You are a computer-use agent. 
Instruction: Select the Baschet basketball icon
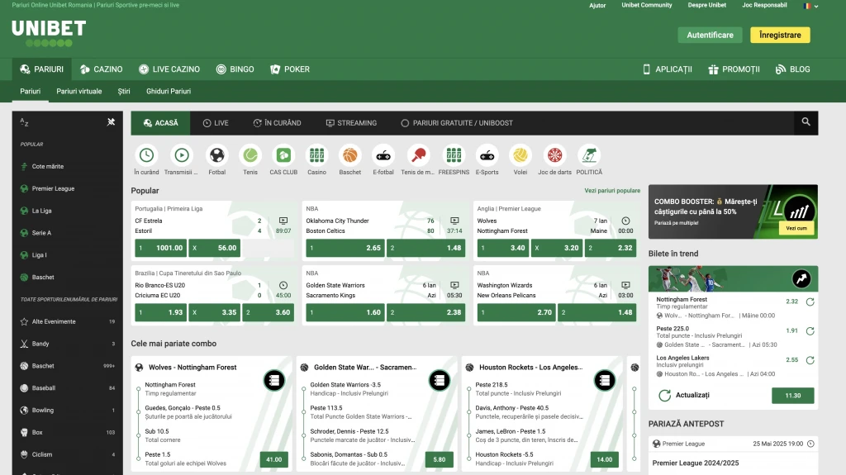tap(350, 155)
